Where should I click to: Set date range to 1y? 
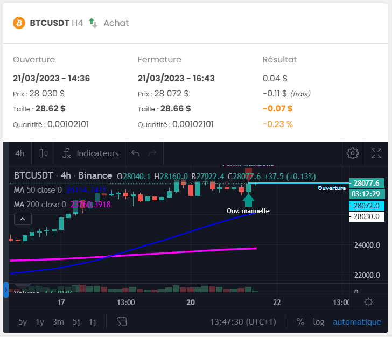point(40,322)
